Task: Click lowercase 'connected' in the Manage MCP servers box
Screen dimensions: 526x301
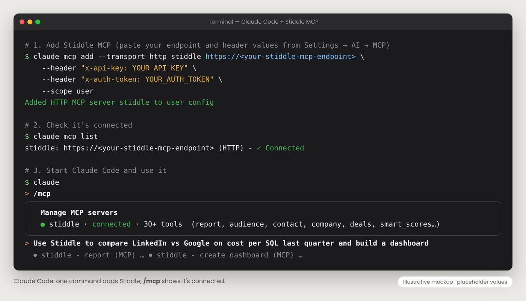Action: [x=112, y=224]
